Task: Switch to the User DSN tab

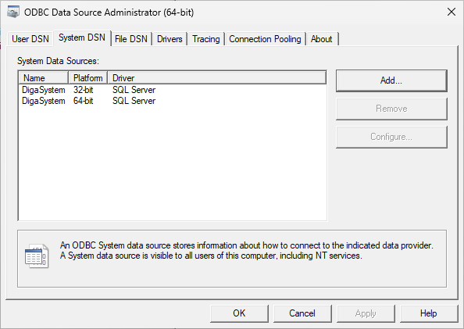Action: click(30, 39)
